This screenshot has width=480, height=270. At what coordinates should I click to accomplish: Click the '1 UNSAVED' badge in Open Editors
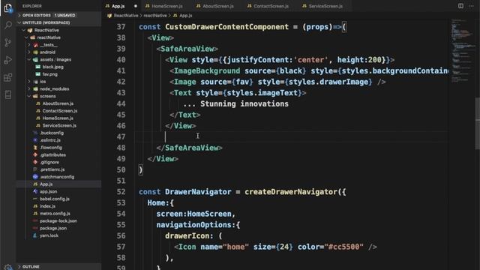pyautogui.click(x=64, y=15)
